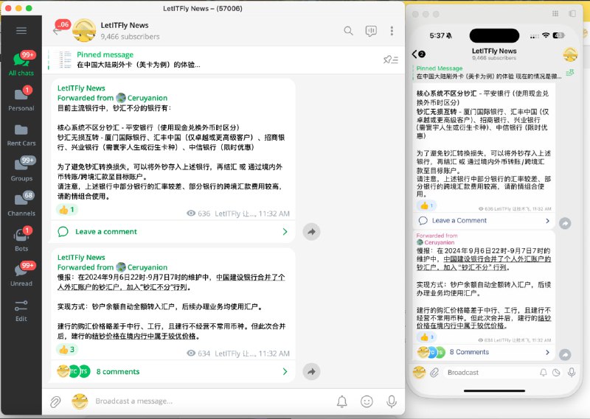The width and height of the screenshot is (590, 419).
Task: Open the scheduled message clock icon on the phone
Action: pyautogui.click(x=556, y=373)
